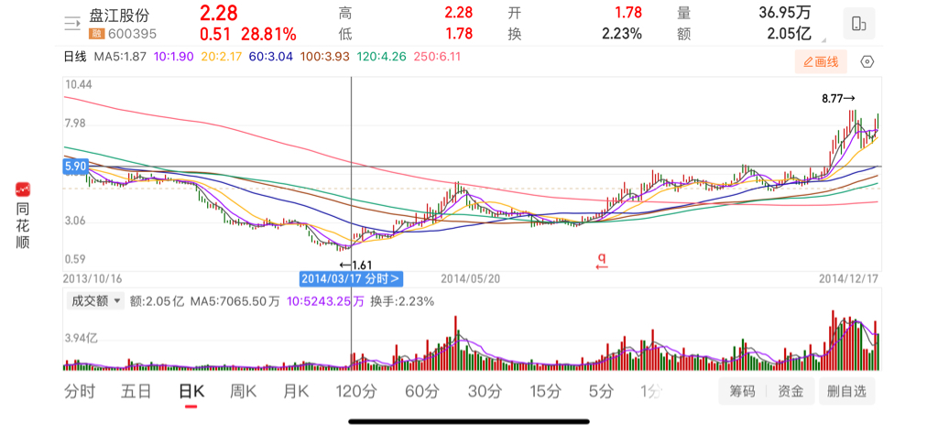
Task: Tap the 8.77 high price annotation
Action: tap(839, 99)
